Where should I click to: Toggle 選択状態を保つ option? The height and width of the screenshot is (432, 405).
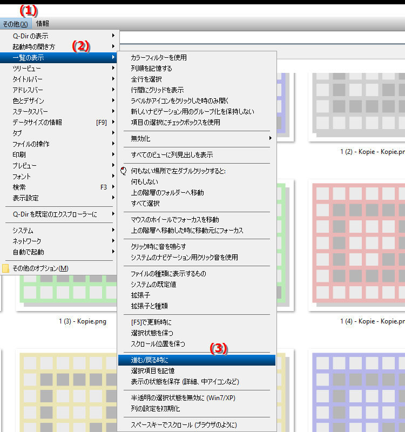tap(197, 333)
